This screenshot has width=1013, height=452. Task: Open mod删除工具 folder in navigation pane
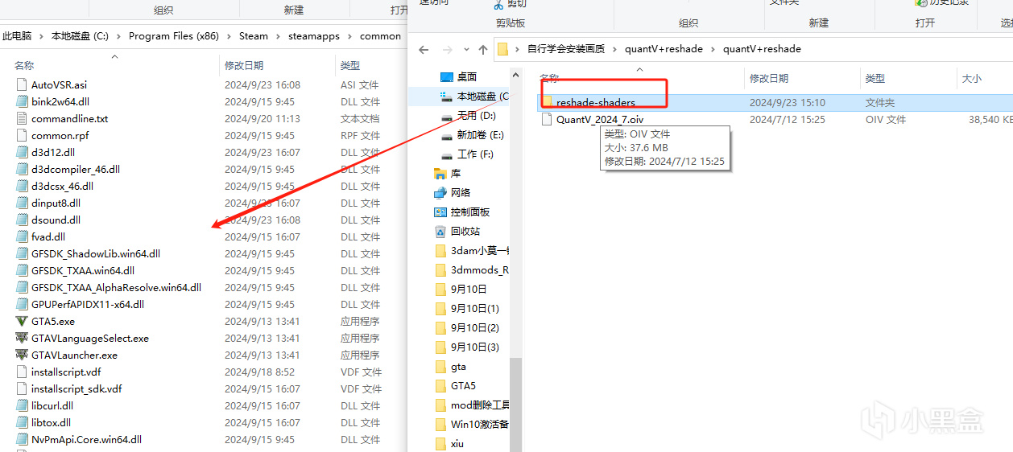(472, 405)
